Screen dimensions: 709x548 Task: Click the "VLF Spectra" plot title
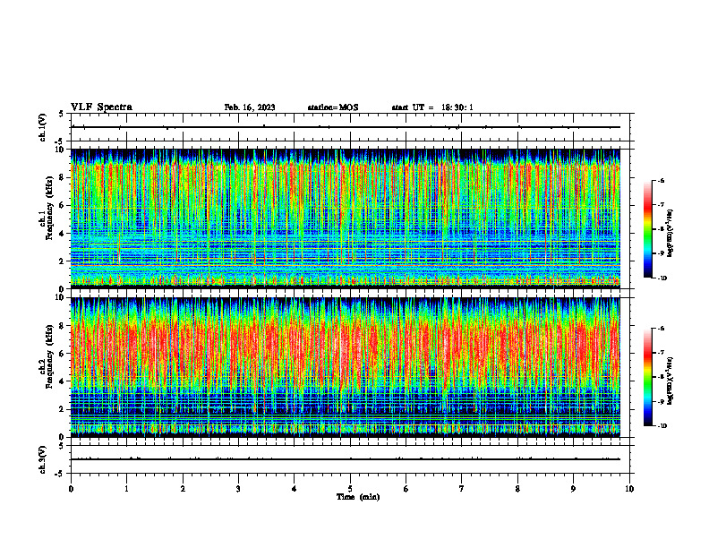tap(101, 107)
